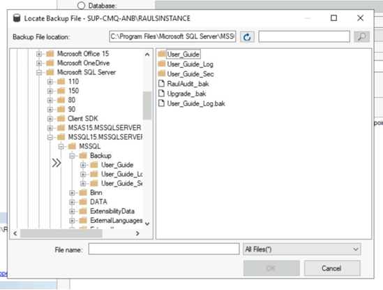The image size is (383, 290).
Task: Select the Backup folder in tree
Action: pos(100,156)
